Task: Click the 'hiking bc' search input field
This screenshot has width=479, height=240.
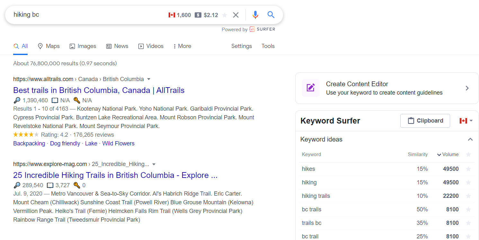Action: (x=87, y=15)
